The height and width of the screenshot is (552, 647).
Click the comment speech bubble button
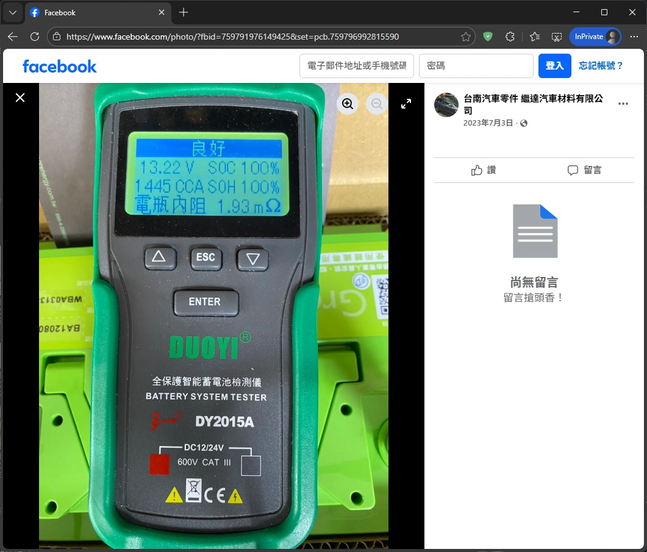pyautogui.click(x=584, y=170)
